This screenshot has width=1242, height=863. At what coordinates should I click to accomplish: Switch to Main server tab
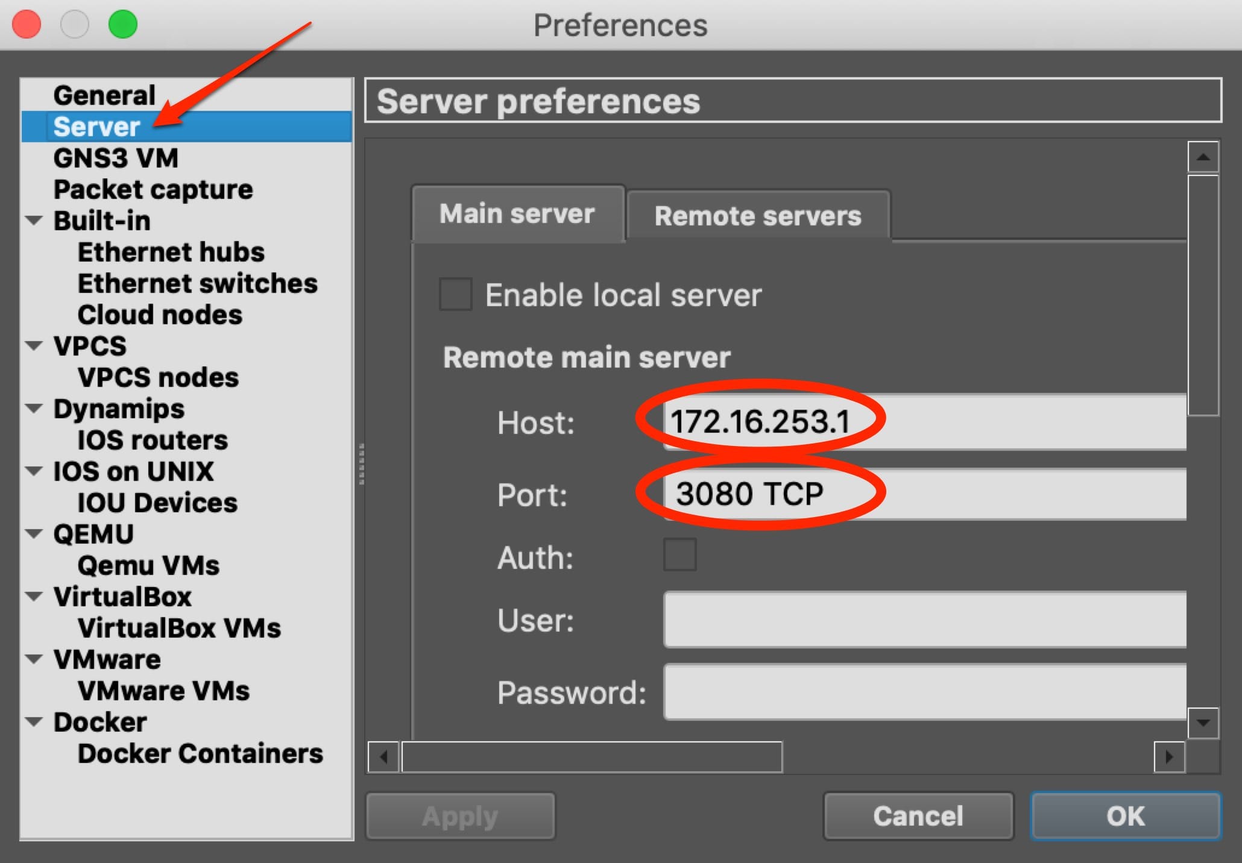(x=517, y=214)
